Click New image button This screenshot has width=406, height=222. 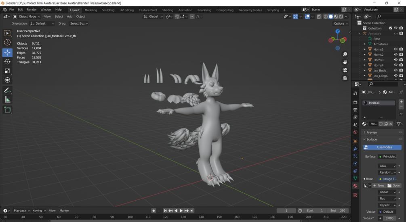379,186
